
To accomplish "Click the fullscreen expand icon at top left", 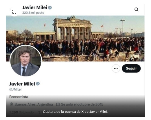I will click(x=14, y=12).
